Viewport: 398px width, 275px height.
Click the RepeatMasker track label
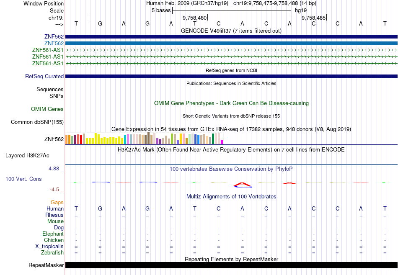46,265
